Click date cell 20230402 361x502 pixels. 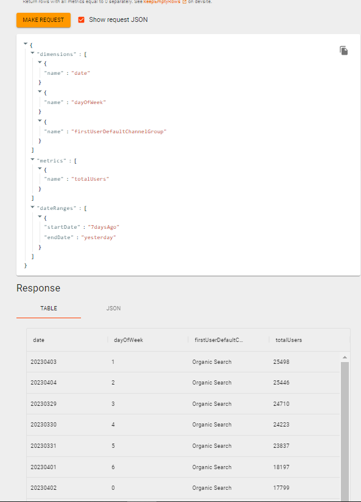(x=44, y=488)
